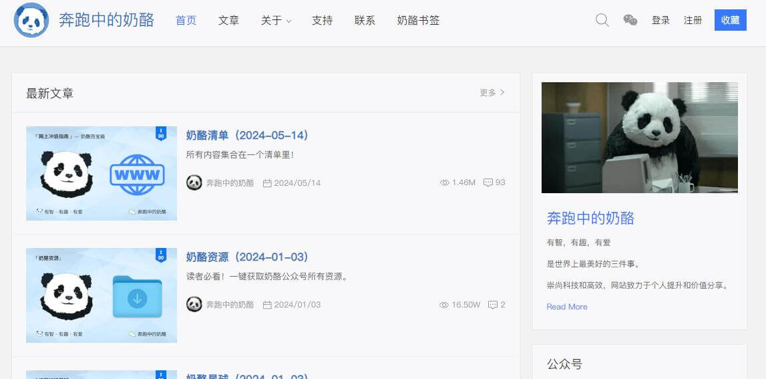
Task: Click Read More link in sidebar
Action: click(567, 307)
